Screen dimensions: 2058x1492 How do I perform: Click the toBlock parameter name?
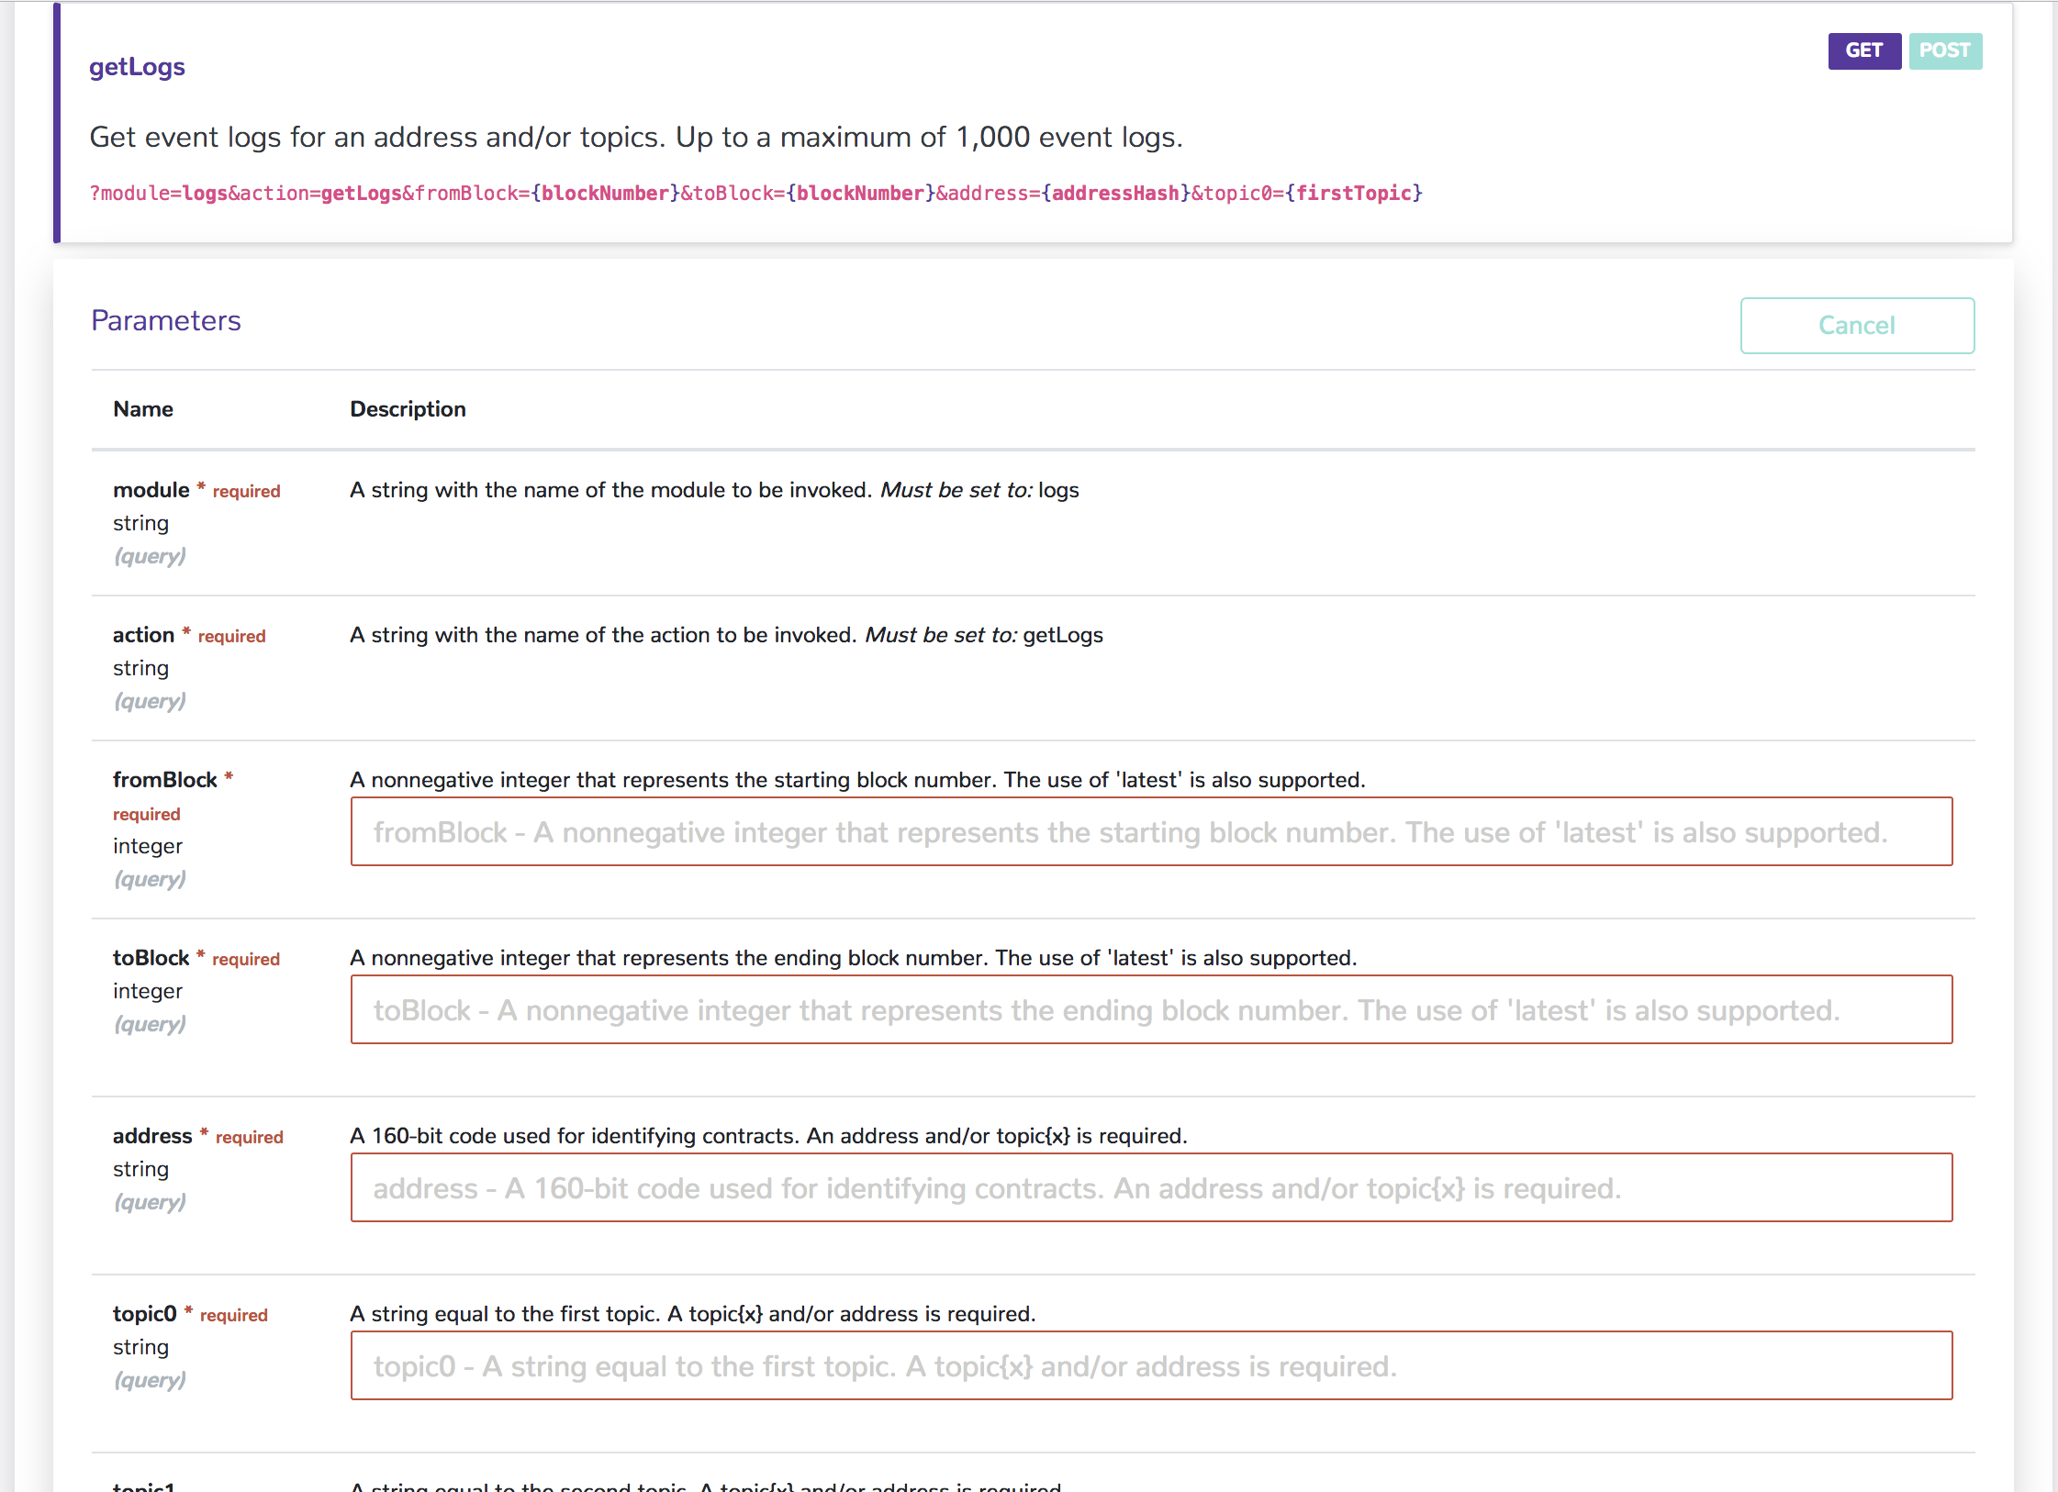(x=151, y=958)
